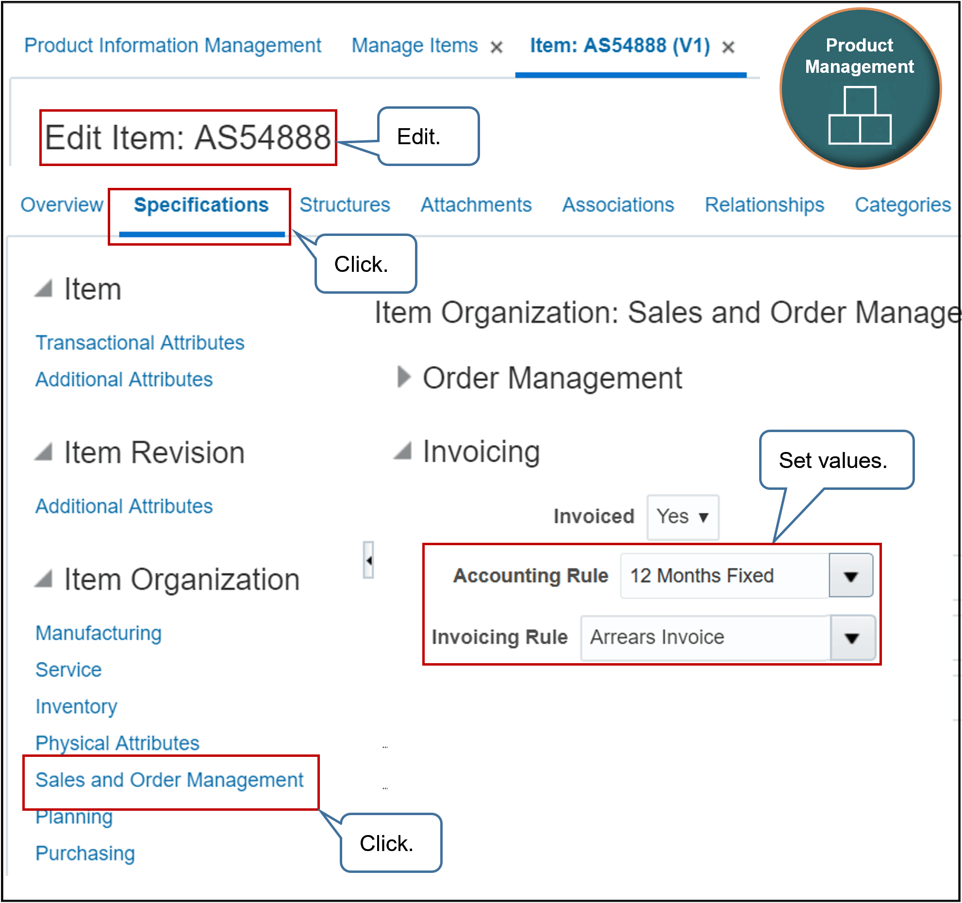The height and width of the screenshot is (903, 962).
Task: Open the Purchasing attributes page
Action: pos(85,853)
